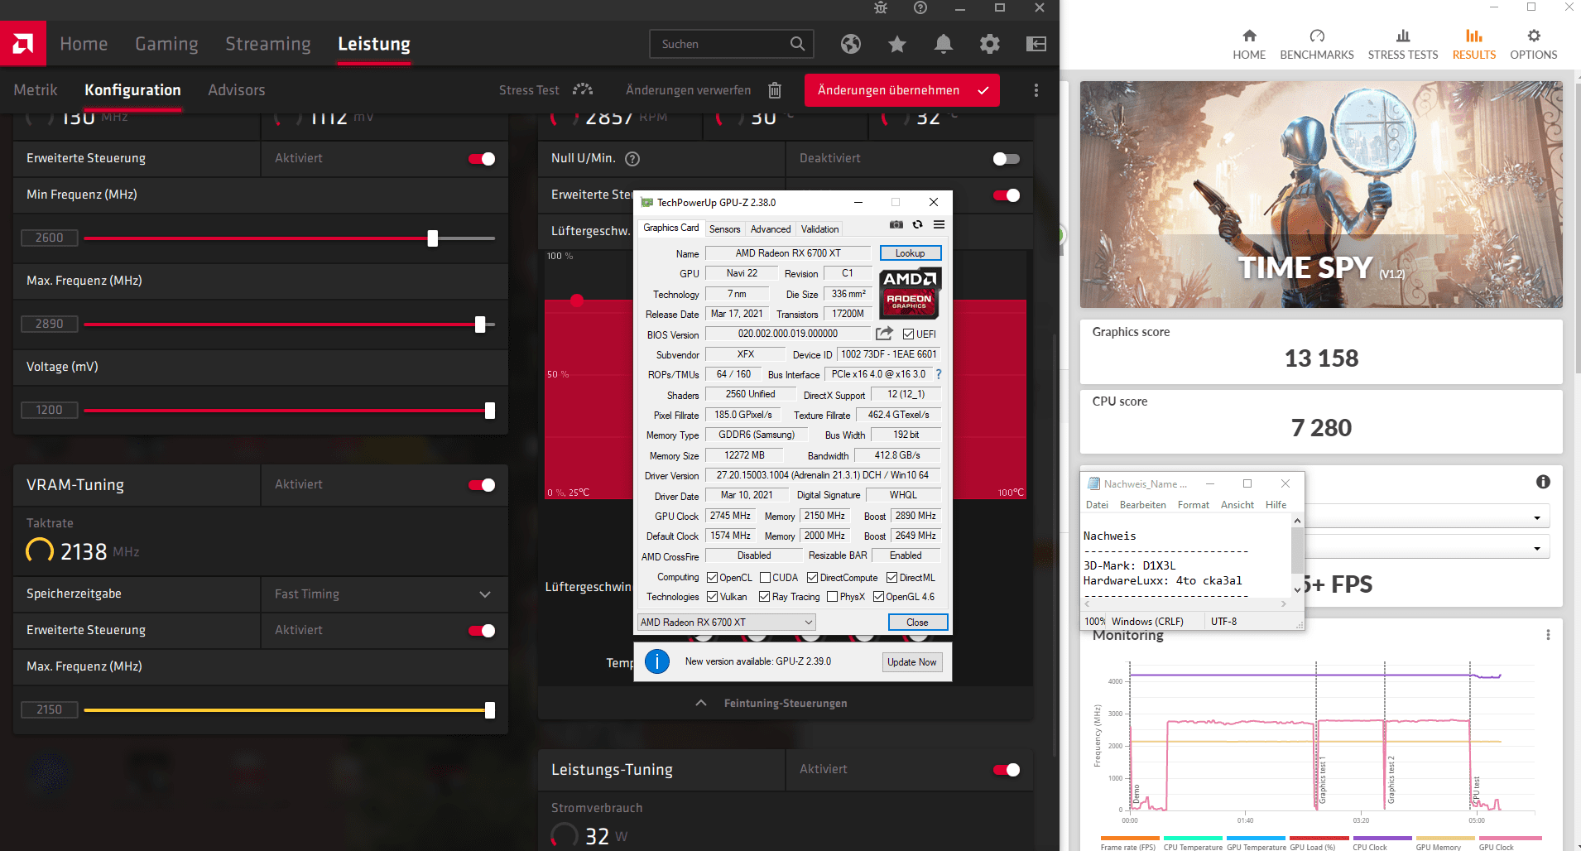Image resolution: width=1581 pixels, height=851 pixels.
Task: Click the Notepad vertical scrollbar down arrow
Action: 1297,590
